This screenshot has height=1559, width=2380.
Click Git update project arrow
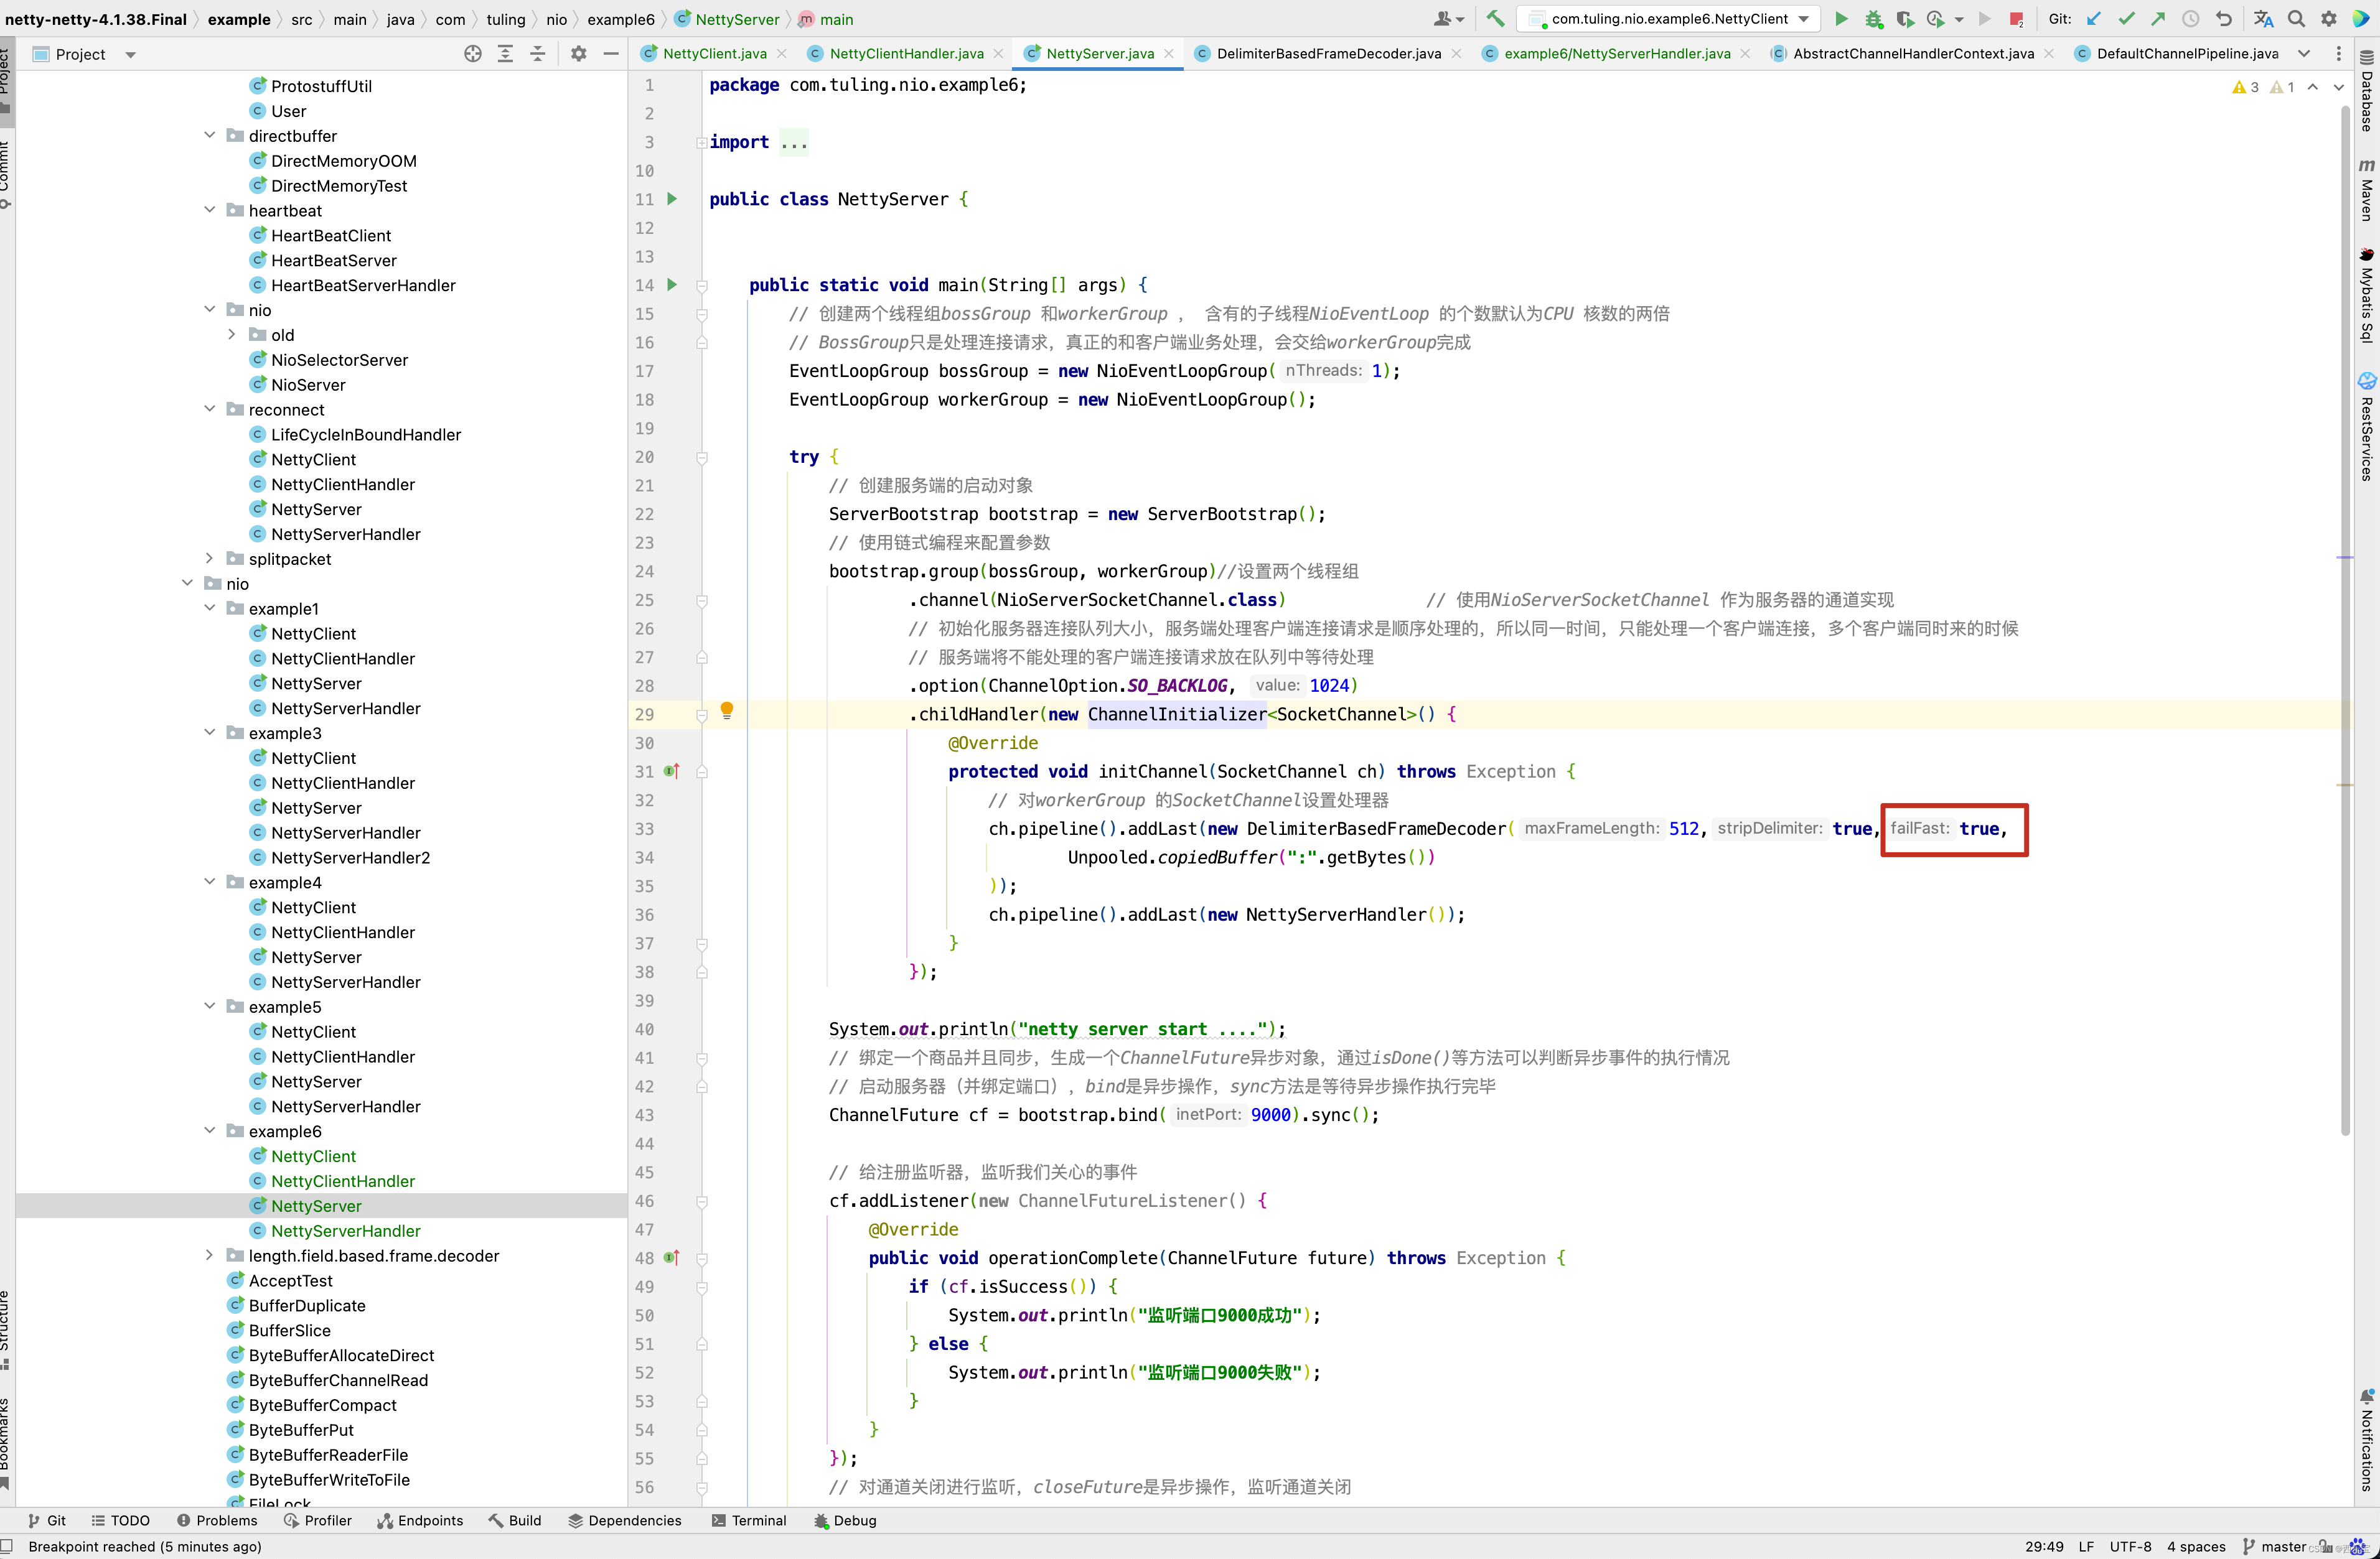coord(2094,18)
